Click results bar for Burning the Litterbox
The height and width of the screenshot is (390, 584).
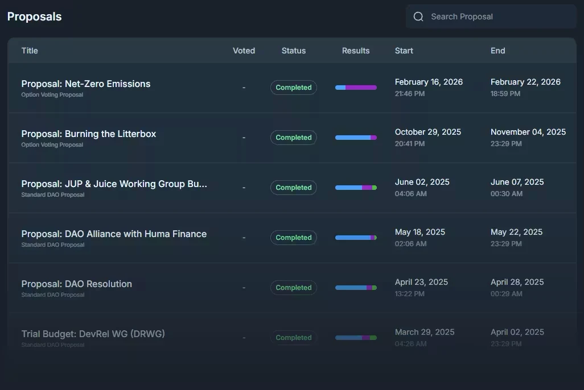356,138
